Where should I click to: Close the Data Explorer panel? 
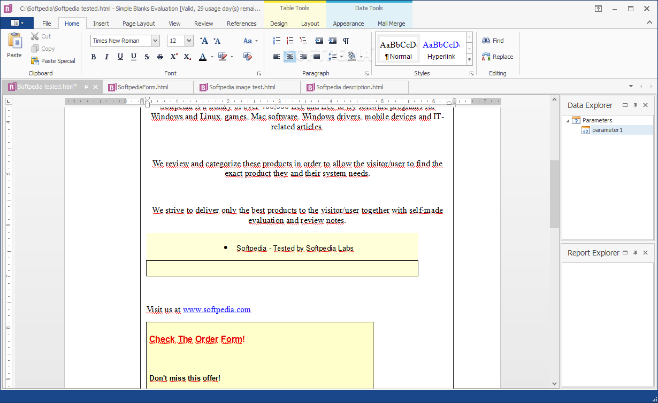645,105
